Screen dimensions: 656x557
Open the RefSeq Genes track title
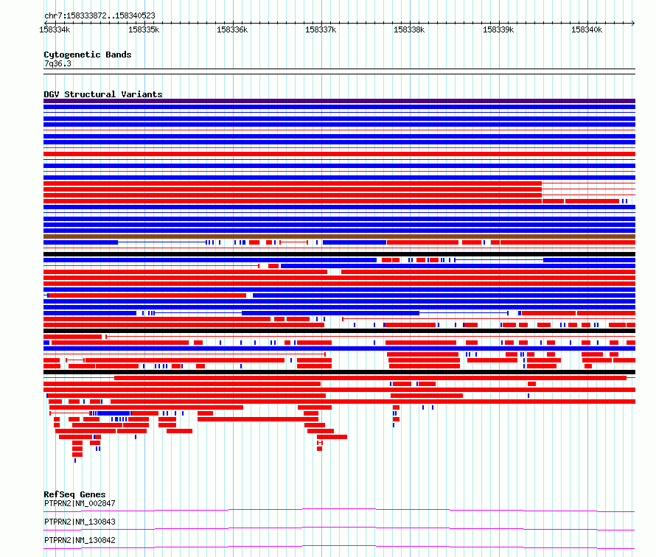[74, 494]
